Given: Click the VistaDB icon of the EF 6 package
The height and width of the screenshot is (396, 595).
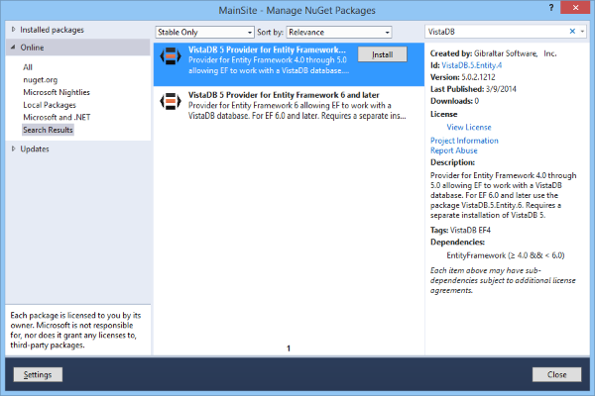Looking at the screenshot, I should [171, 102].
